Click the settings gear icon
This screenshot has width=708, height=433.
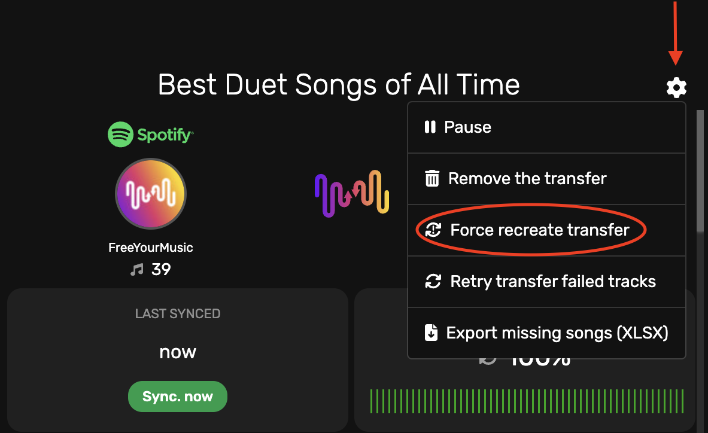676,88
